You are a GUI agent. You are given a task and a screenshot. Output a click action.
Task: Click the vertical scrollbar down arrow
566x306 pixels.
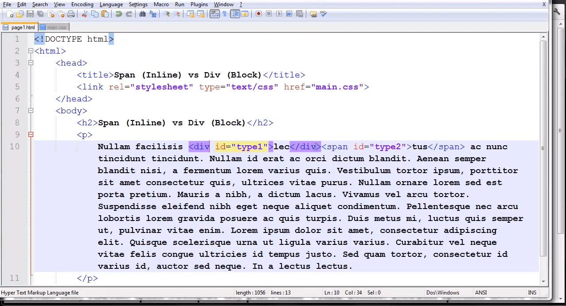(x=543, y=281)
